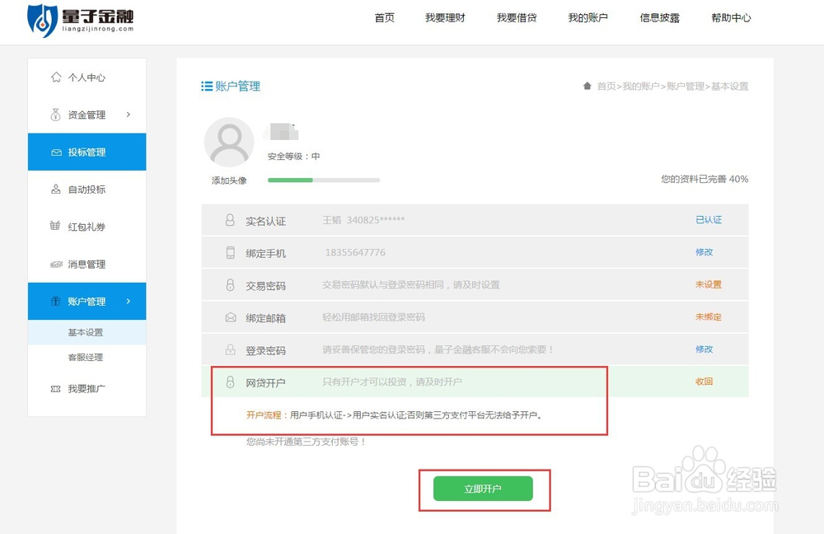824x534 pixels.
Task: Click the 账户管理 list icon near page title
Action: coord(205,87)
